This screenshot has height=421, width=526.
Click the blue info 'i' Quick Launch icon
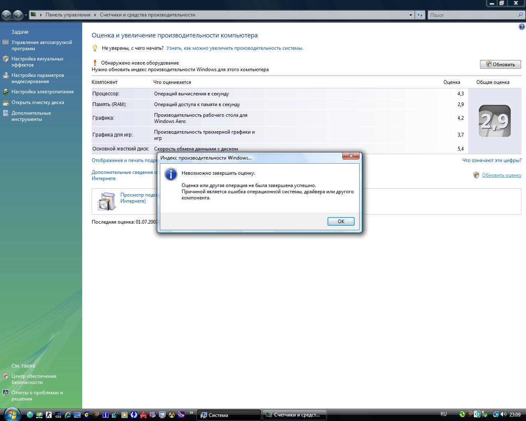coord(106,415)
